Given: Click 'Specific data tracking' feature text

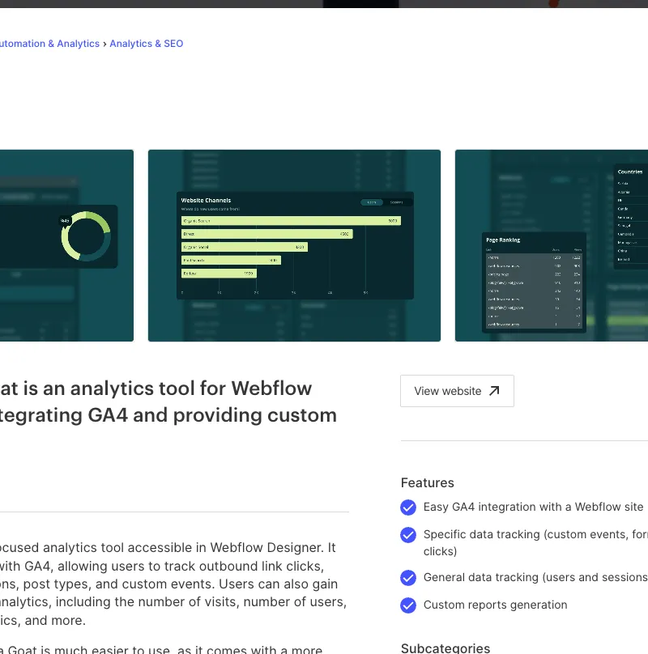Looking at the screenshot, I should click(x=535, y=542).
